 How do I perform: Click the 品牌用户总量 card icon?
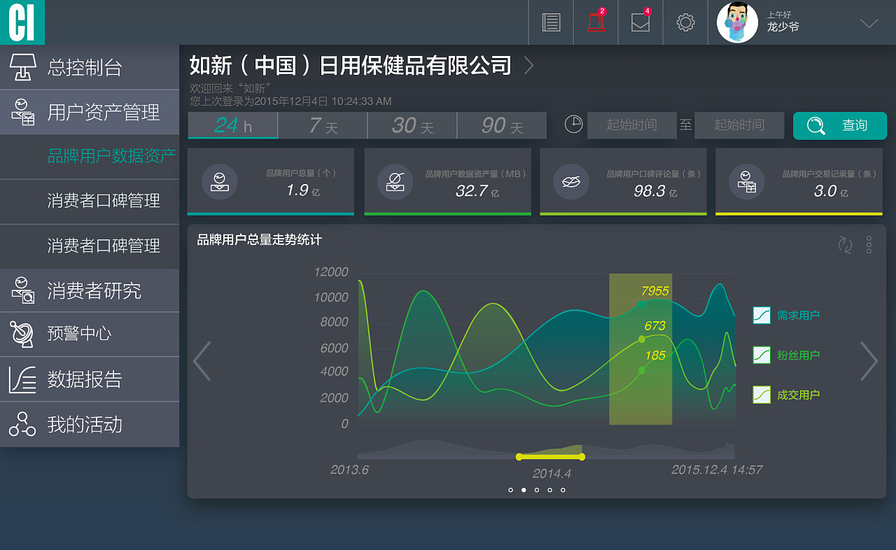pyautogui.click(x=220, y=181)
